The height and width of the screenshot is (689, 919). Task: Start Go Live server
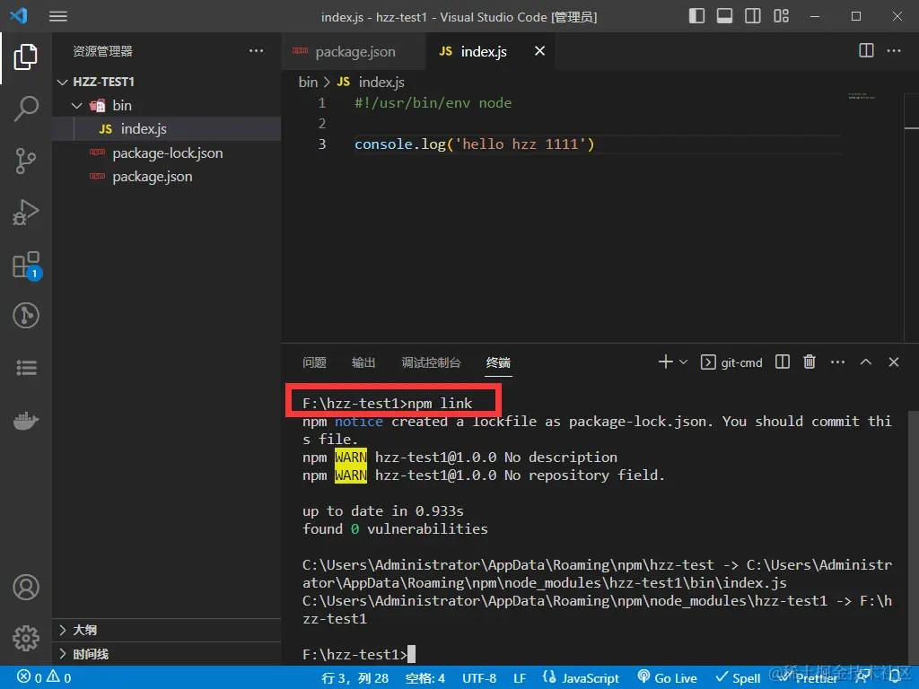click(668, 678)
